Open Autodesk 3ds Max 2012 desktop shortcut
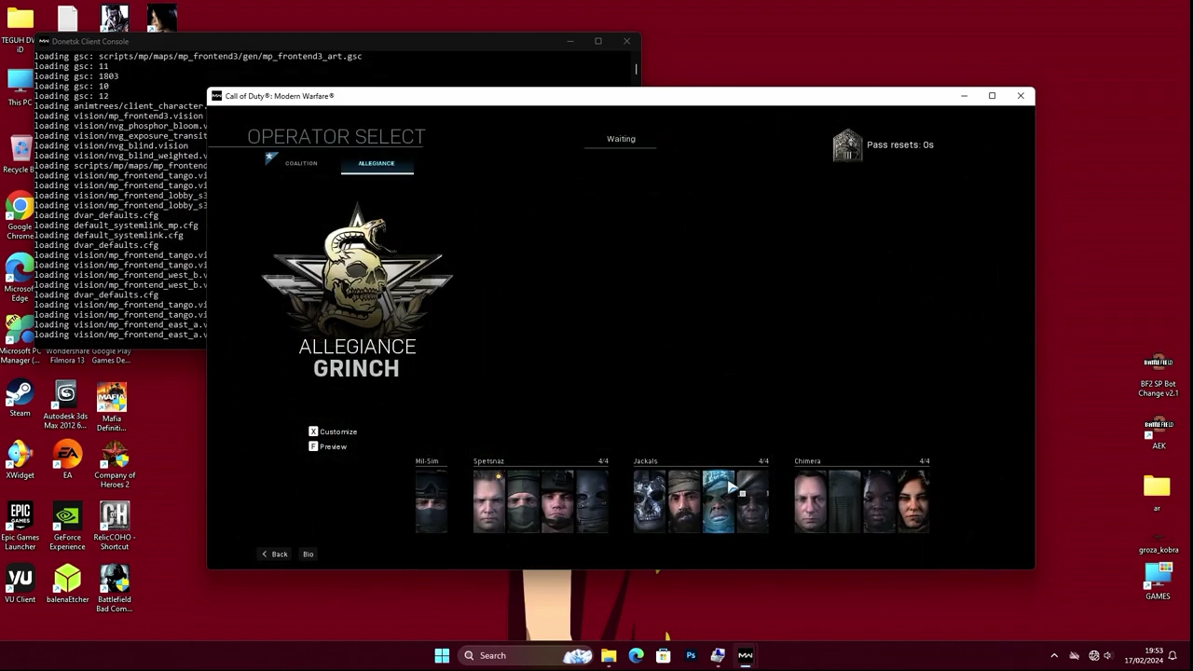 click(x=66, y=405)
